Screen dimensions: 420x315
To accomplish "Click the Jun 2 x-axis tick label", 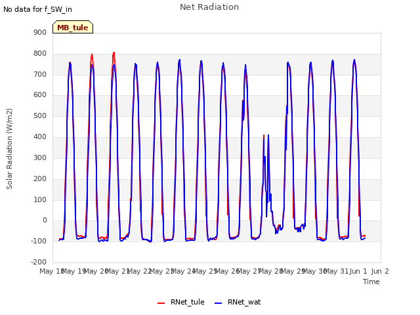I will point(380,271).
